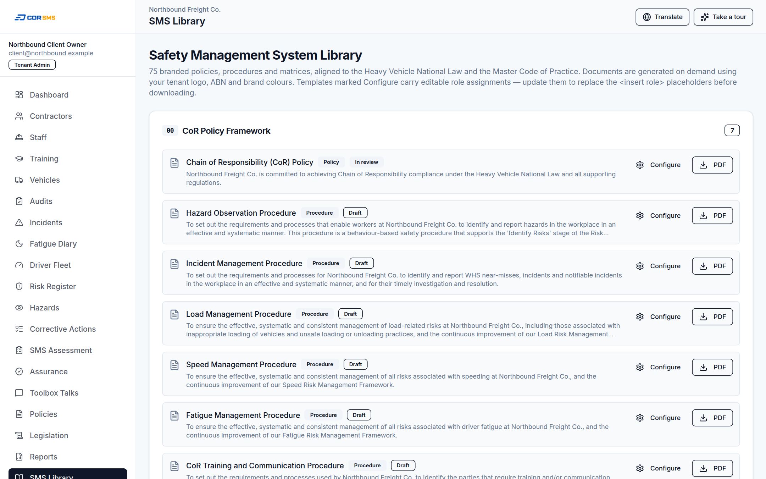Screen dimensions: 766x479
Task: Click the Toolbox Talks speech bubble icon
Action: (x=19, y=393)
